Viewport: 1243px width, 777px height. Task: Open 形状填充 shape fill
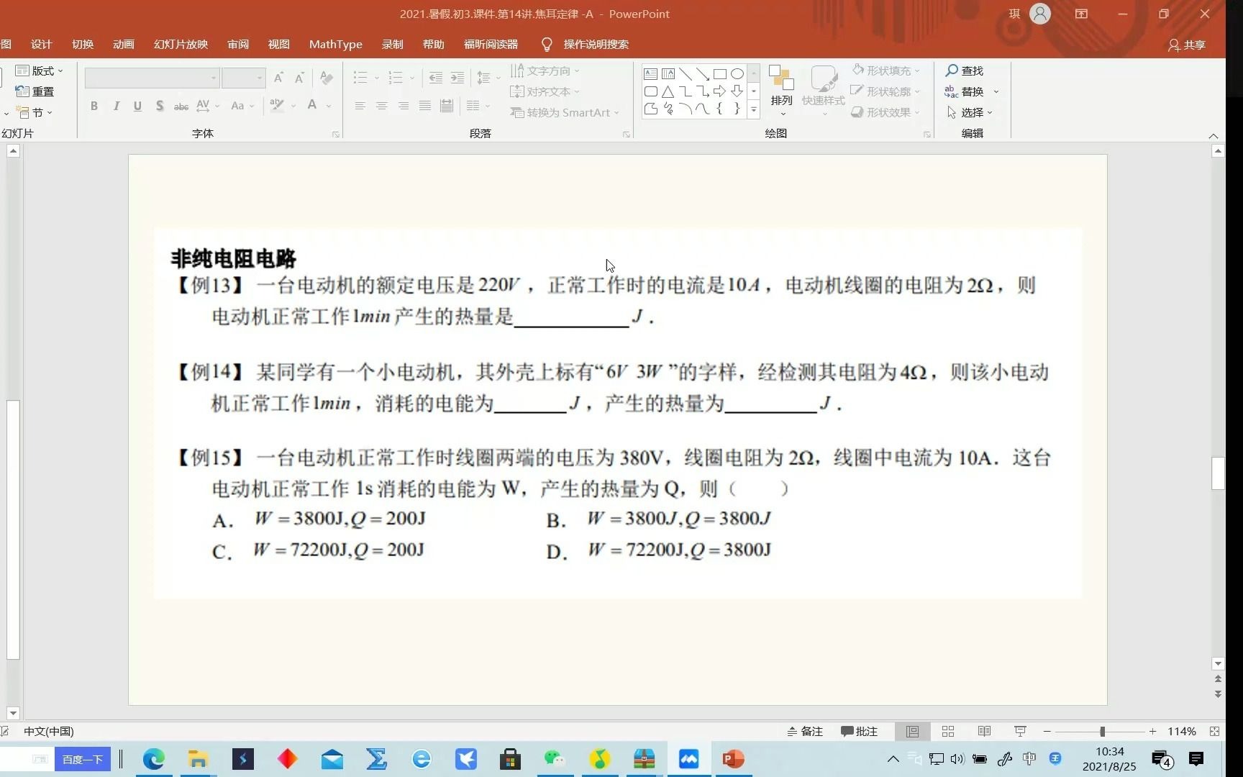click(886, 71)
